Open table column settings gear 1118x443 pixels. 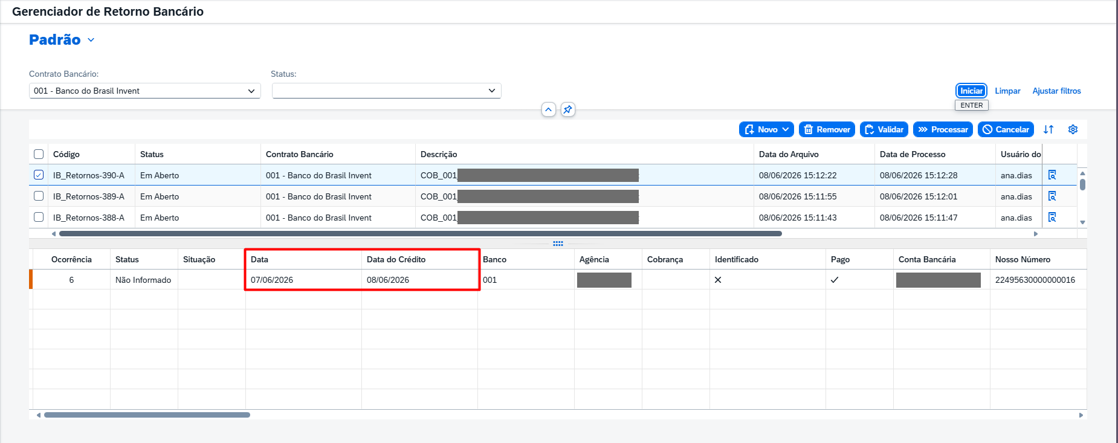tap(1073, 129)
